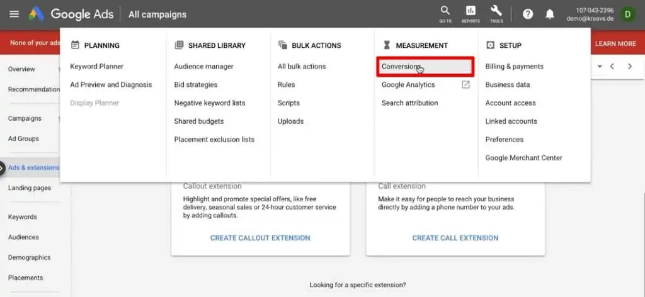Open Shared budgets

click(x=198, y=121)
